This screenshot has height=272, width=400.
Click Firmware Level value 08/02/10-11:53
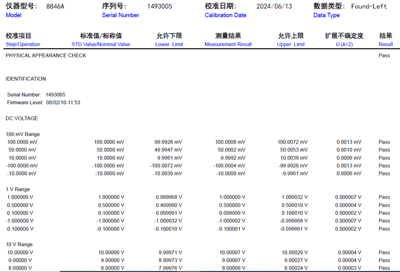pos(63,102)
